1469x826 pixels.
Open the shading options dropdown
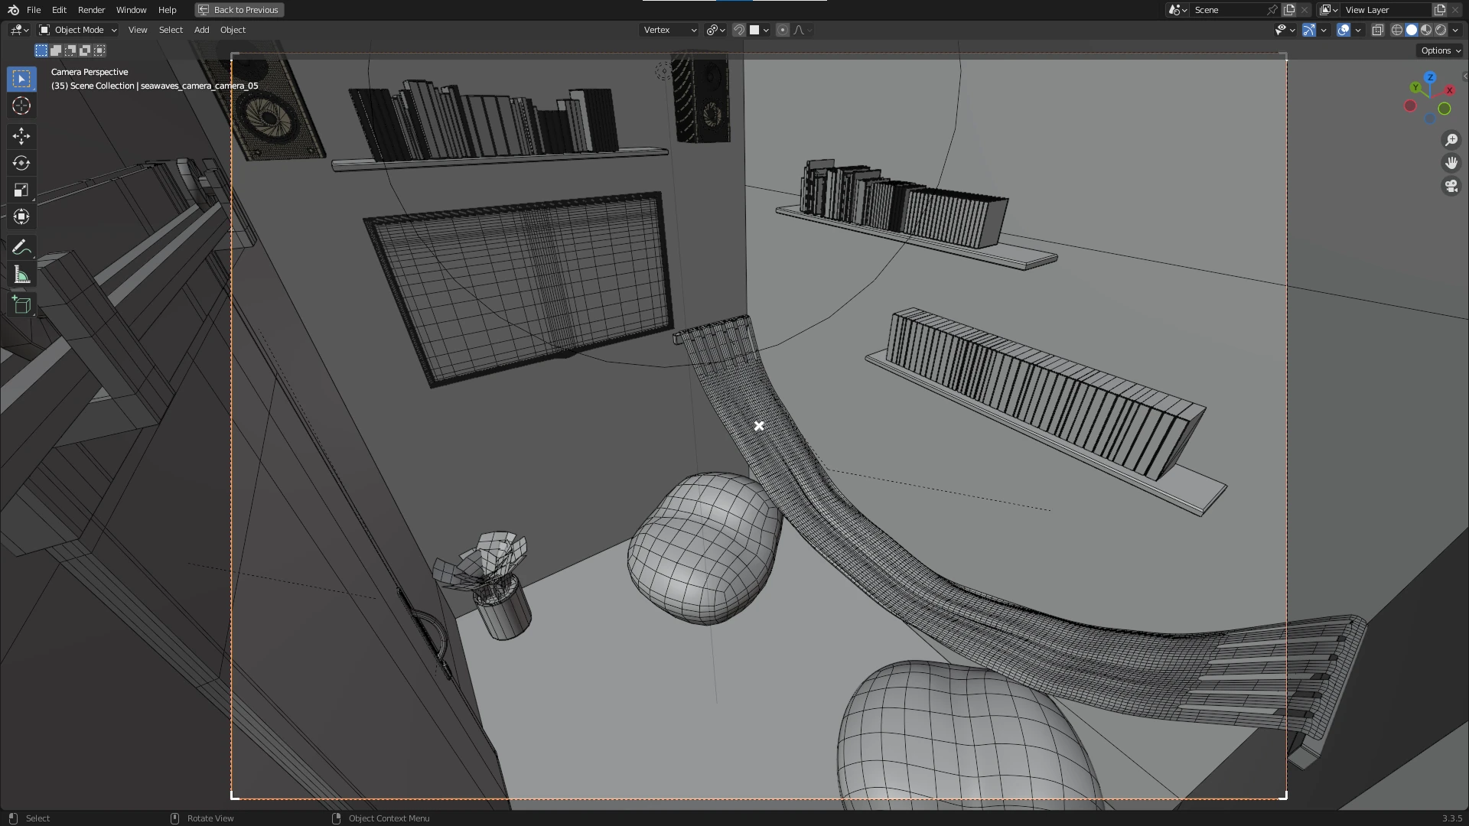(x=1454, y=30)
